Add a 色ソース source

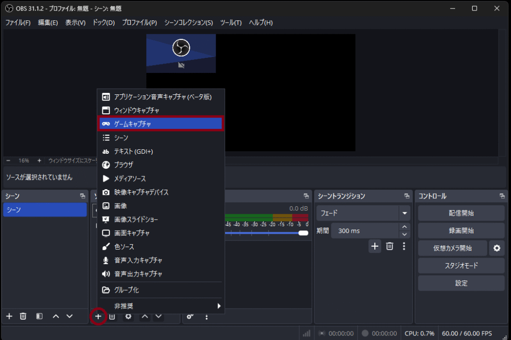[161, 247]
